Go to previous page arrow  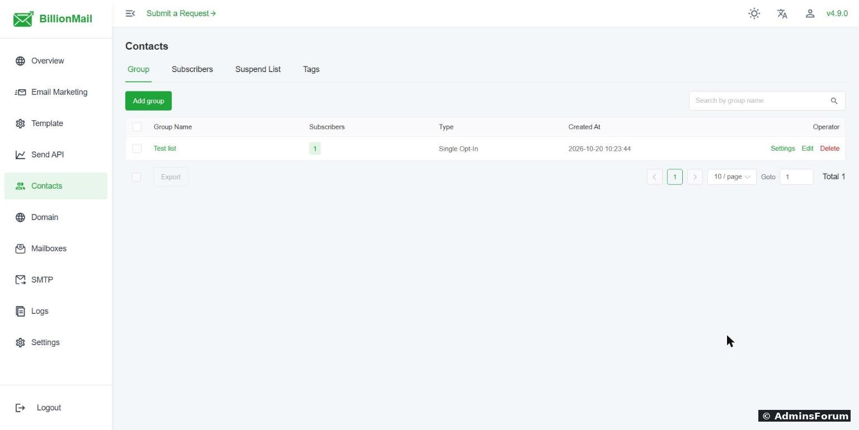tap(654, 177)
